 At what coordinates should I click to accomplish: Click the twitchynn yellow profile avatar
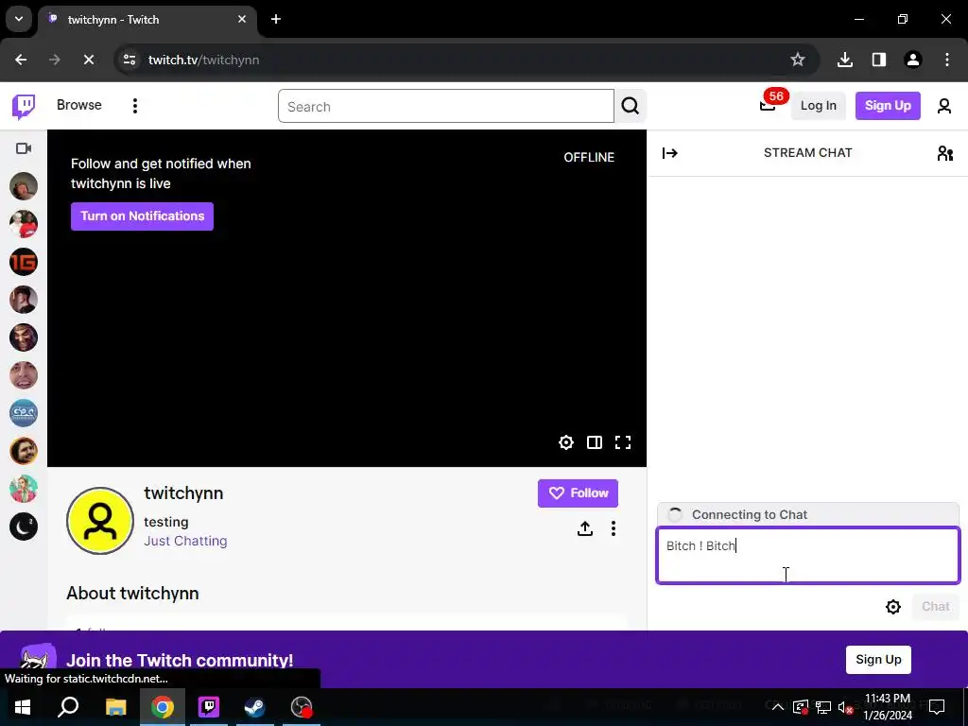point(100,521)
